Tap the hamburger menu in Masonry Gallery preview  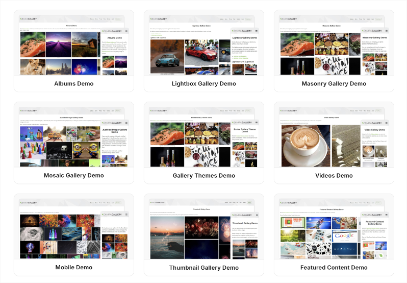click(386, 31)
